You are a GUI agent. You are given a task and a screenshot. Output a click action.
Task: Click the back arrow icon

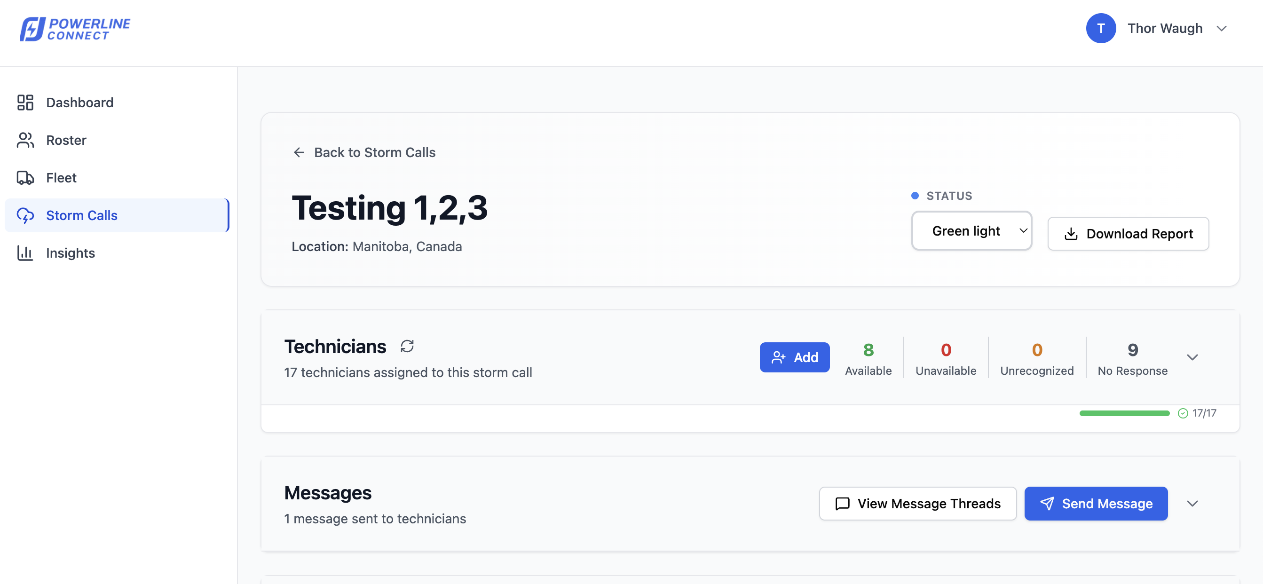coord(299,152)
